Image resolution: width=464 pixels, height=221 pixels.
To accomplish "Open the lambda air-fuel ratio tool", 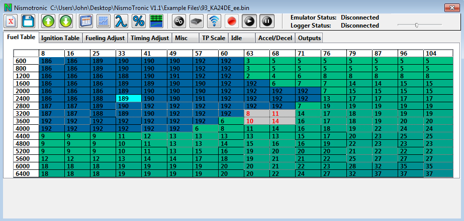I will (x=120, y=22).
